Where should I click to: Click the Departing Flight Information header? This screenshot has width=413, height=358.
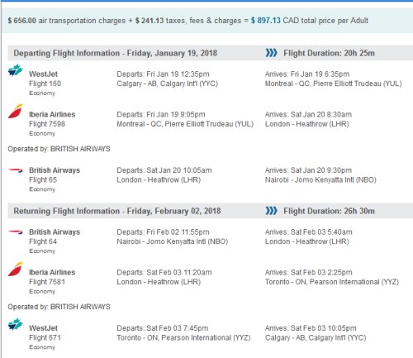(x=116, y=53)
